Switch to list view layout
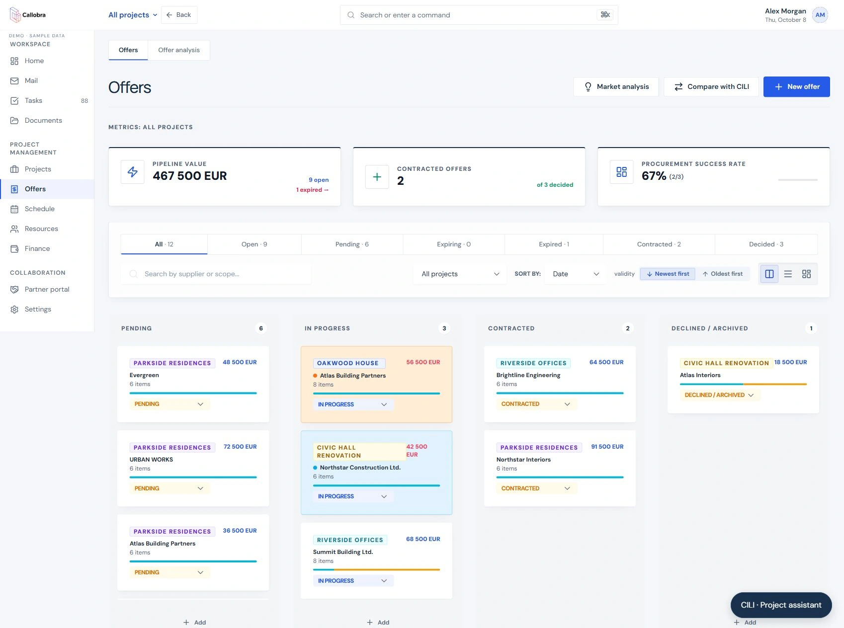 coord(788,274)
